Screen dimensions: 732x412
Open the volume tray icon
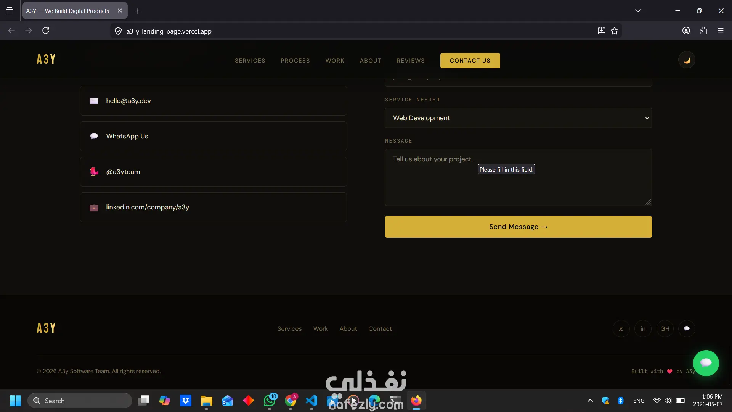point(668,401)
